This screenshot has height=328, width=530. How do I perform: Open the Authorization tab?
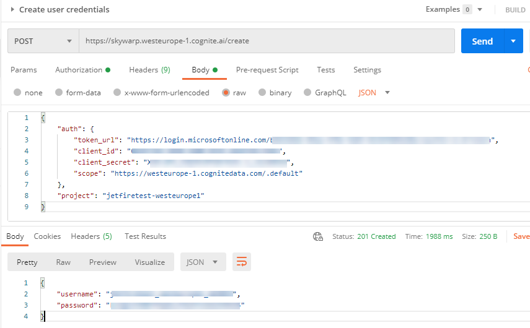click(x=82, y=70)
